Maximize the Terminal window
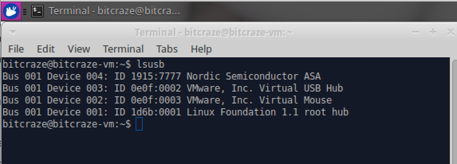The height and width of the screenshot is (164, 457). pos(433,33)
